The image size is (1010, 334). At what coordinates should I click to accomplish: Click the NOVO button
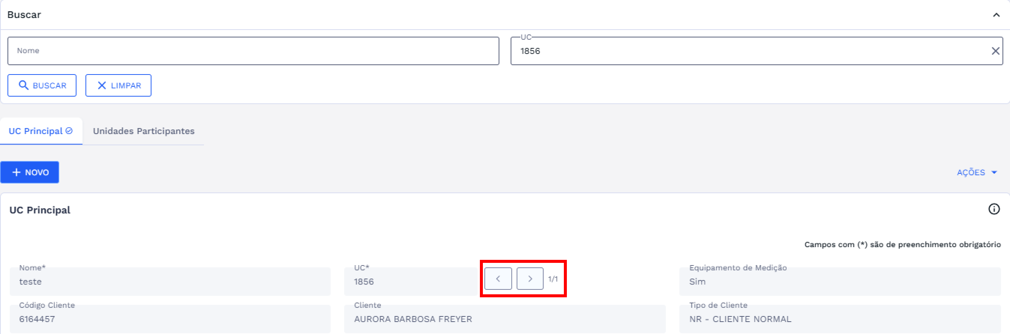(30, 172)
